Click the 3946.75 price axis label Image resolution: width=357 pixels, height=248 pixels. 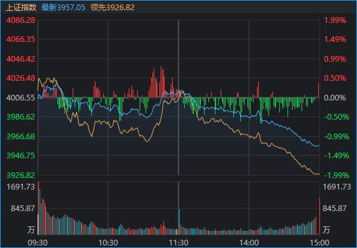tap(20, 156)
